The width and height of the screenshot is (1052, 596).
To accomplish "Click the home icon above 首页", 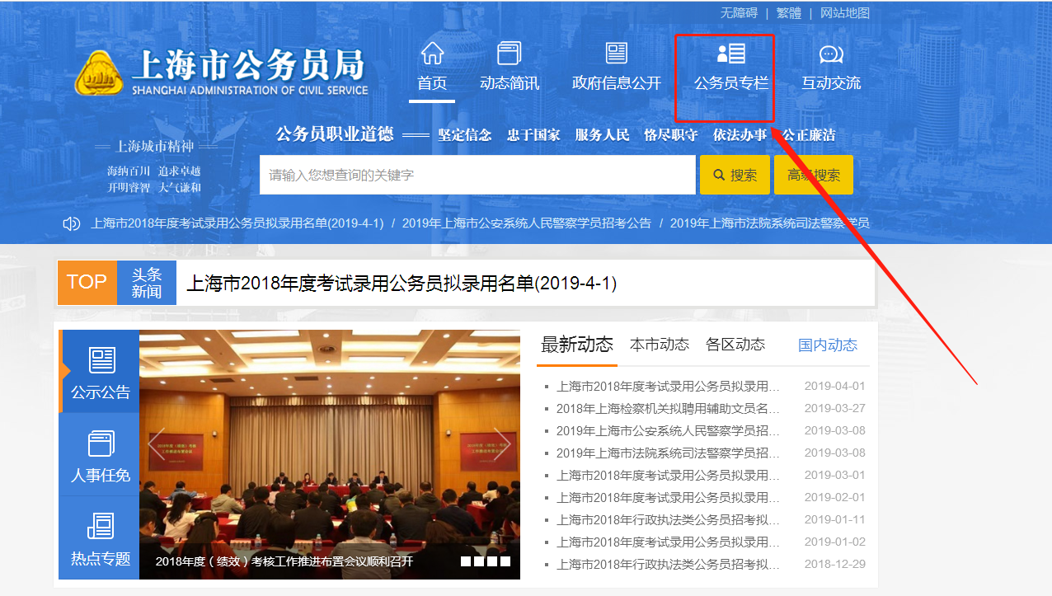I will coord(432,54).
